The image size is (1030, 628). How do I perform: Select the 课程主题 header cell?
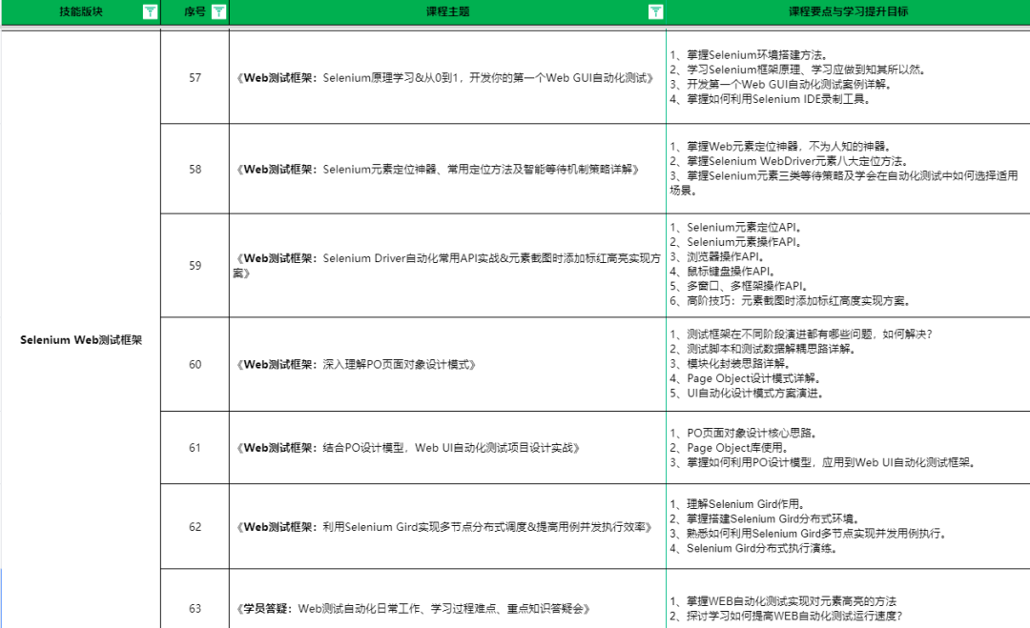click(447, 11)
